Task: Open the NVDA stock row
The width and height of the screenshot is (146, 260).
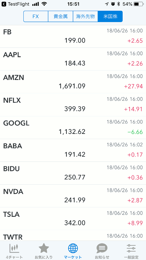Action: coord(73,196)
